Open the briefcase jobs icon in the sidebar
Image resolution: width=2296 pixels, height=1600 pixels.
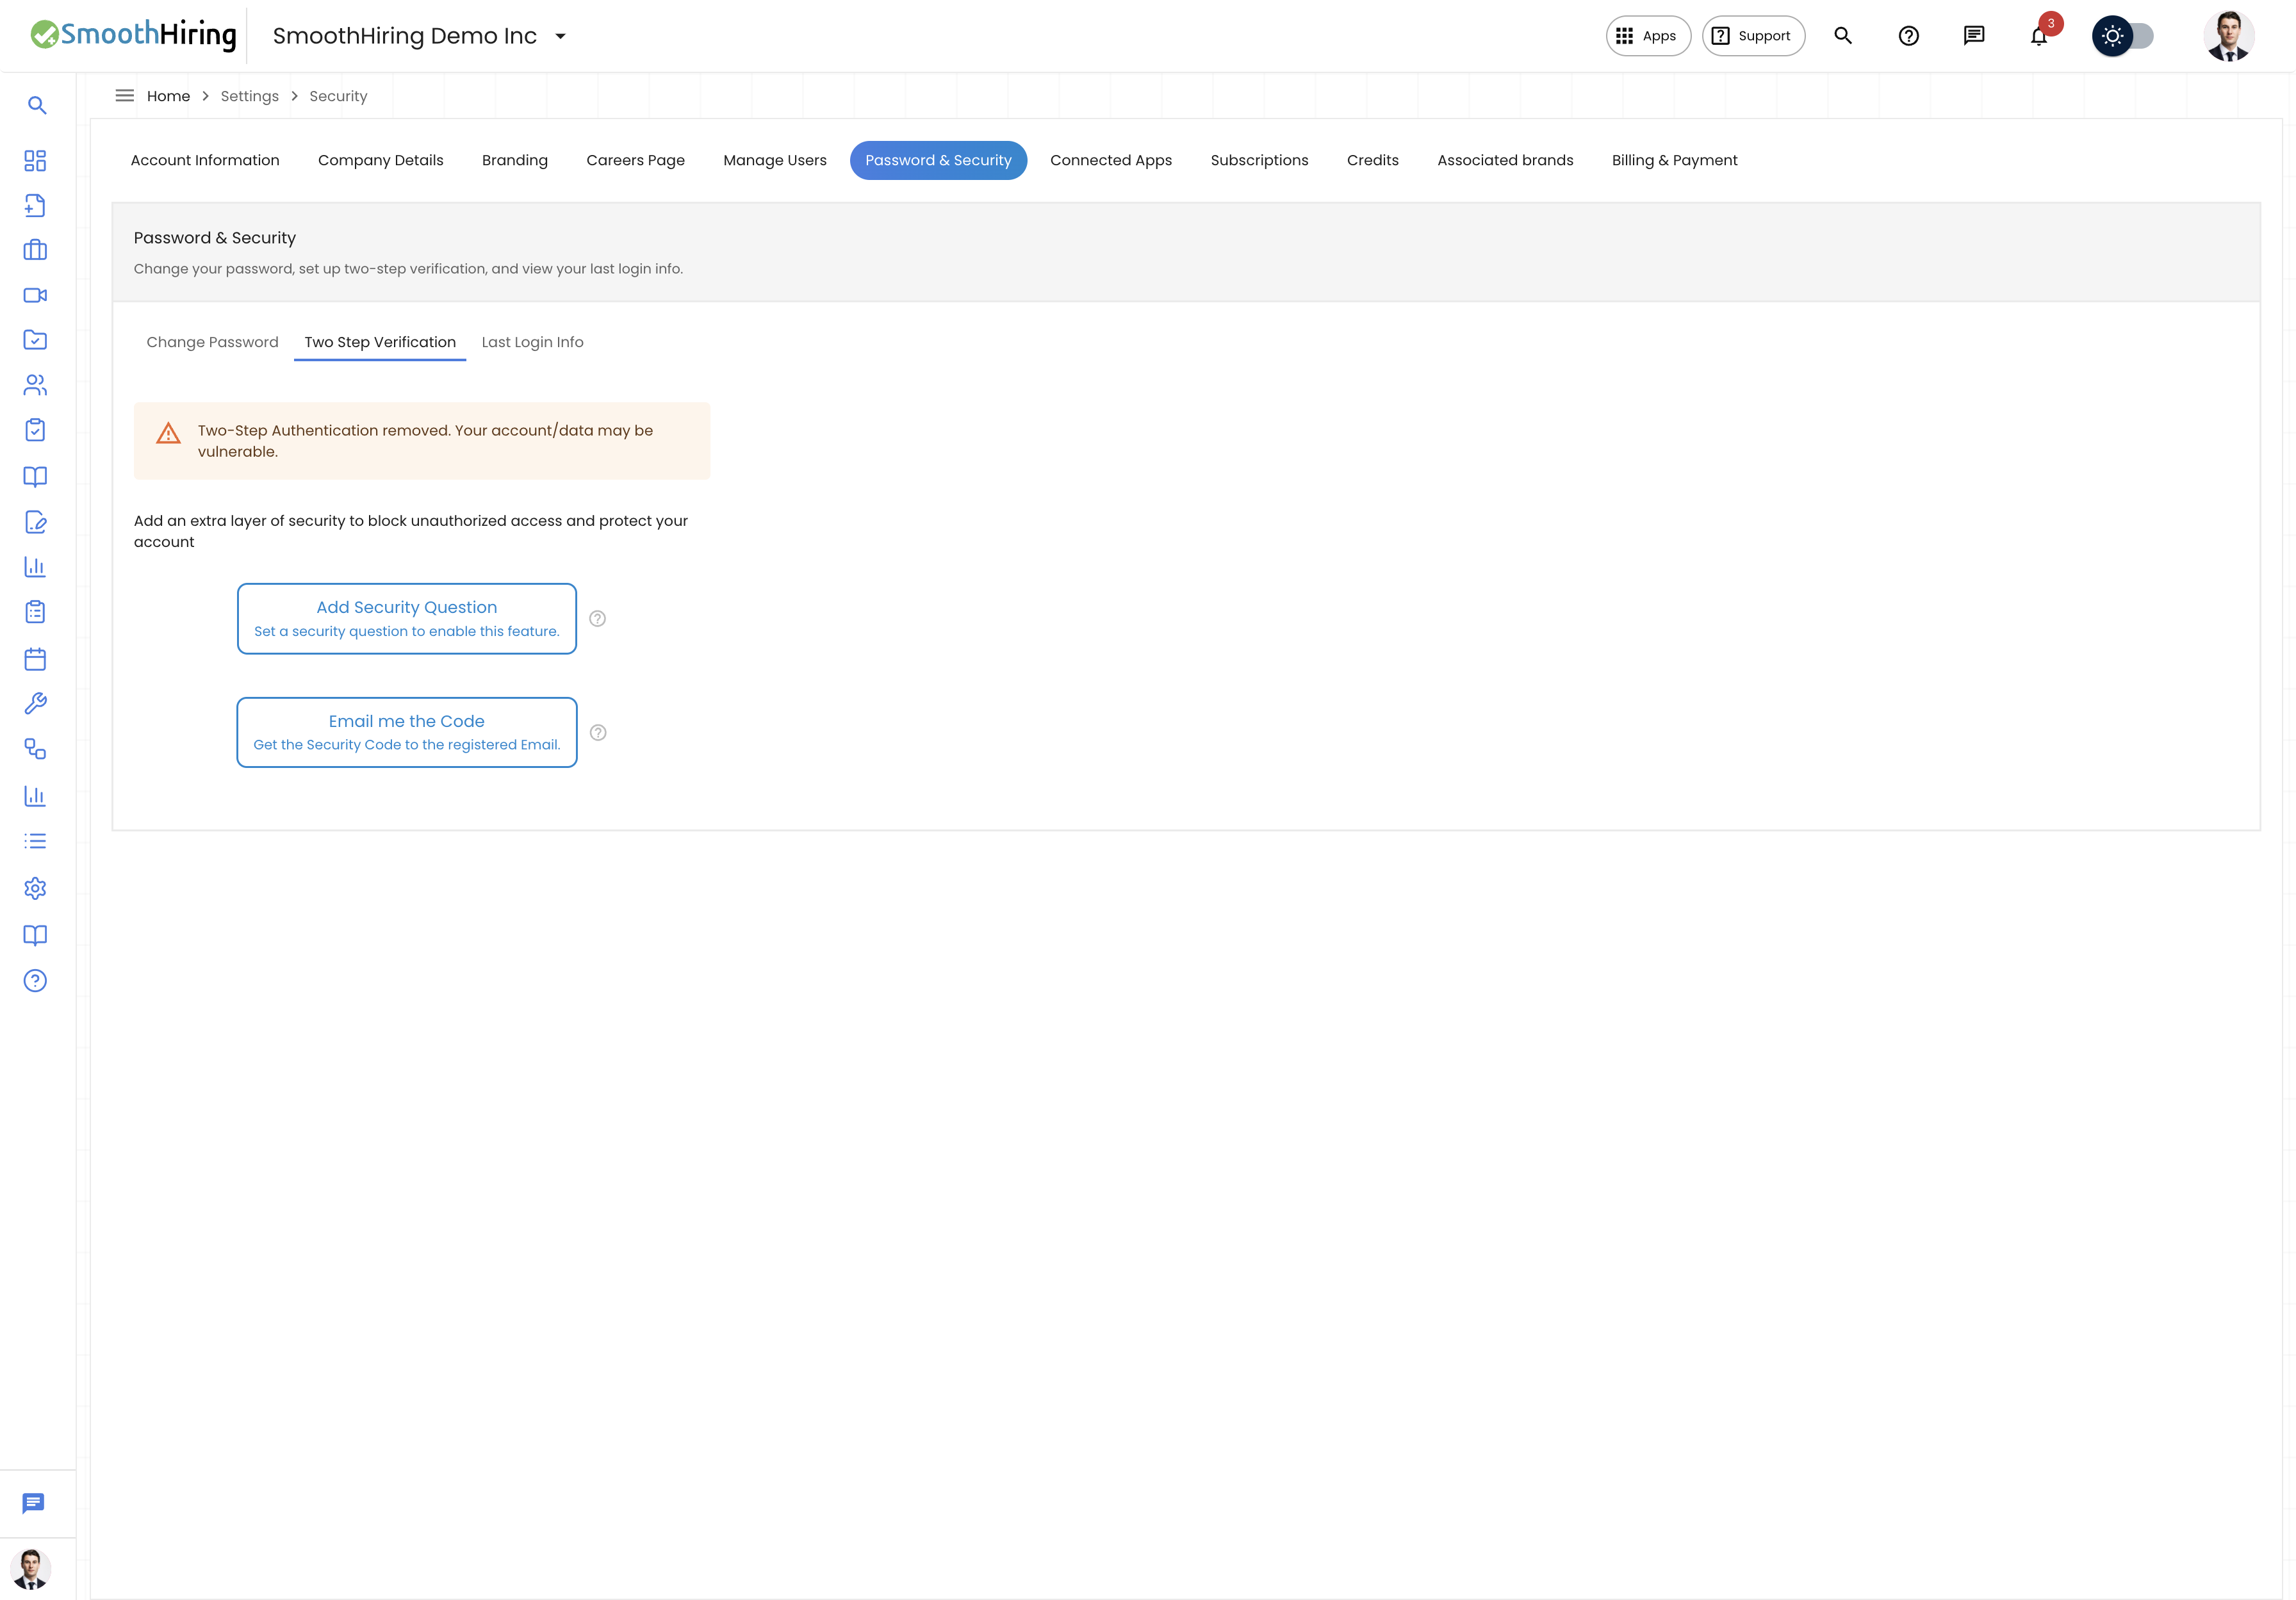point(35,250)
